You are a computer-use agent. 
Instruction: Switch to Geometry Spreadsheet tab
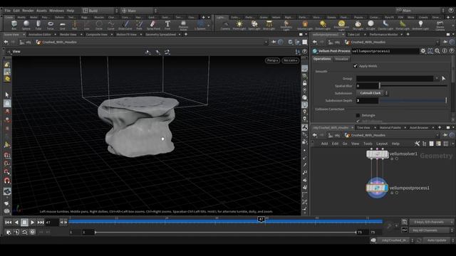click(160, 35)
